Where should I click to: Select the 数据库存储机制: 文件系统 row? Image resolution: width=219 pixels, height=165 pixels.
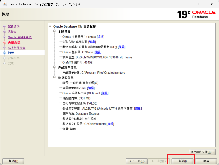tap(79, 119)
